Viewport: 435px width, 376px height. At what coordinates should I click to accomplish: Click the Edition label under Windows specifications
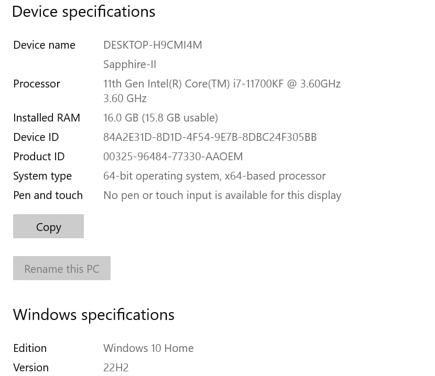30,348
